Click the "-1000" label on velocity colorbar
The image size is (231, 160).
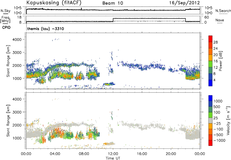click(219, 140)
